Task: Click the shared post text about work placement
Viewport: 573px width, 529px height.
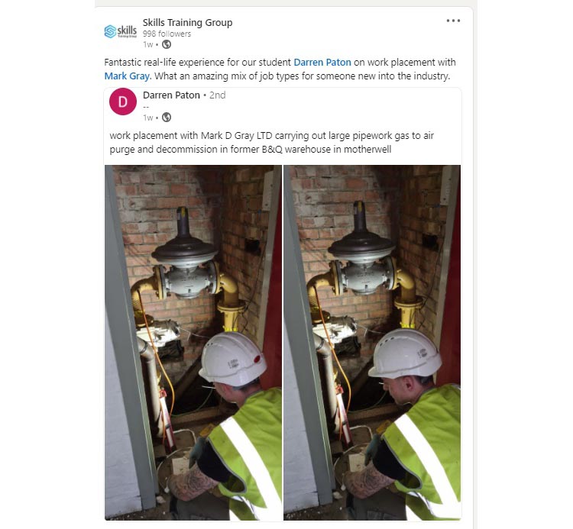Action: tap(271, 143)
